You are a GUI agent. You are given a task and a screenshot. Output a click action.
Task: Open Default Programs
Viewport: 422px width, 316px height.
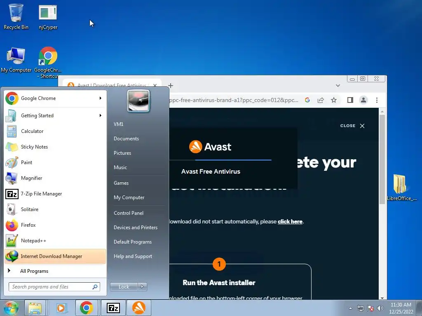[x=133, y=242]
